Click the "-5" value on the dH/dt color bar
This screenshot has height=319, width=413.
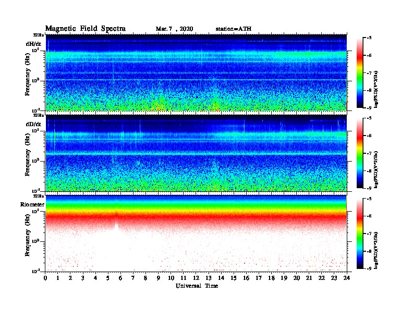pos(369,38)
